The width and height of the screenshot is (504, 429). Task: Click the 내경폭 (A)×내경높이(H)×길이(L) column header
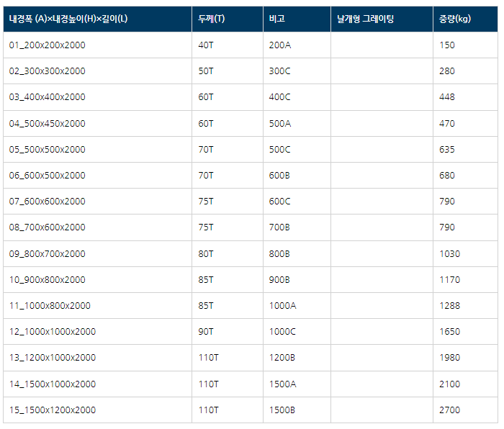tap(98, 19)
